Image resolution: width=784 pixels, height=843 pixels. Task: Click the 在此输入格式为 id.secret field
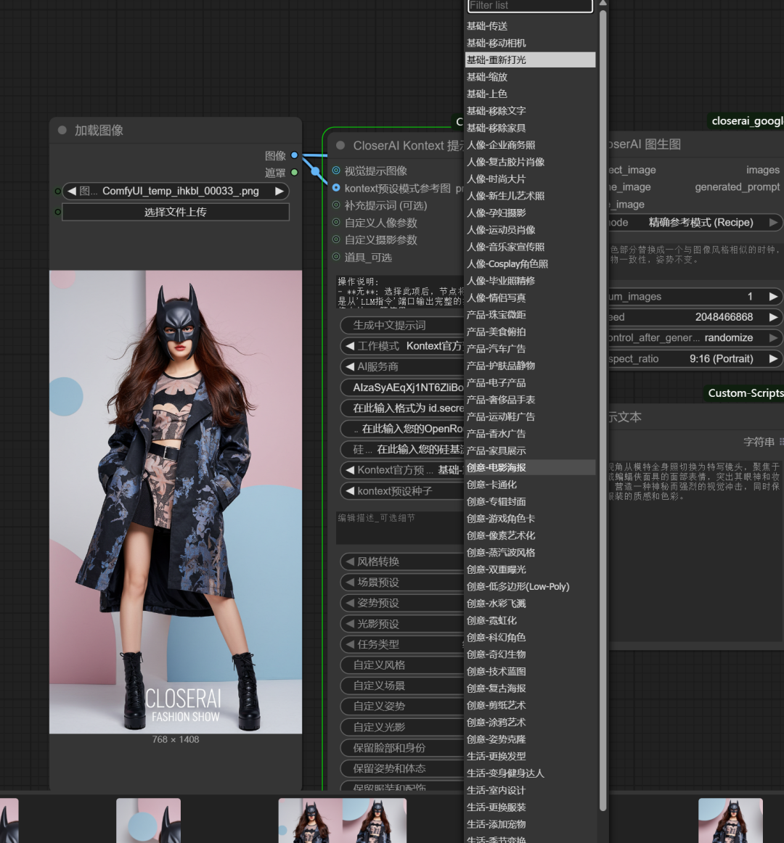click(x=402, y=408)
